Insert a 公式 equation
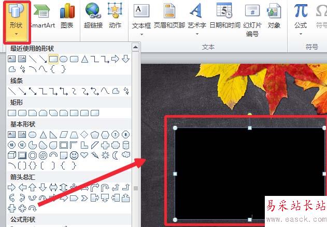 [x=301, y=16]
